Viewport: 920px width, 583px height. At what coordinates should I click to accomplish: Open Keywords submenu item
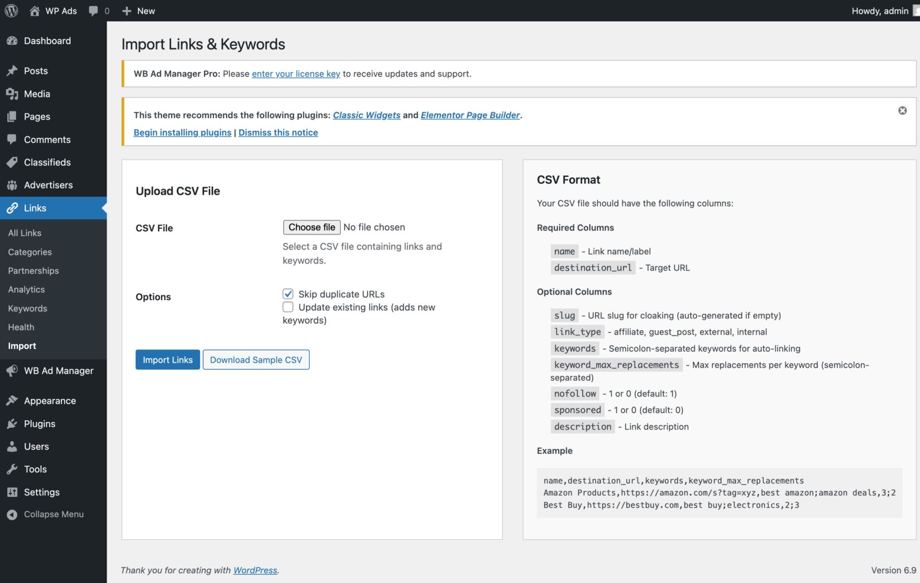tap(28, 309)
